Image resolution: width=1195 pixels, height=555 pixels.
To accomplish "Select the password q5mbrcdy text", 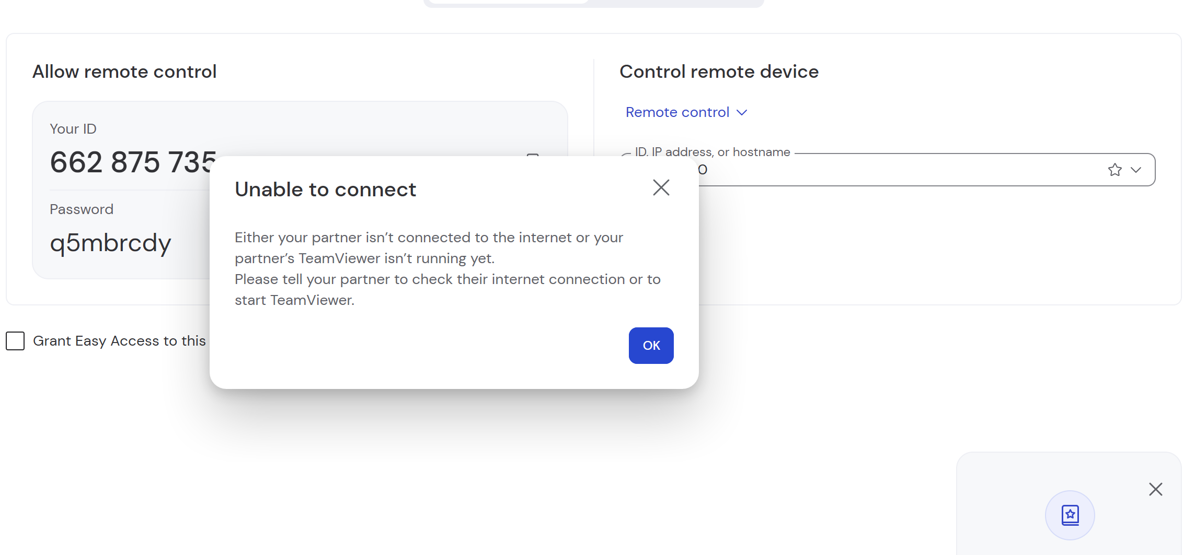I will pos(110,243).
